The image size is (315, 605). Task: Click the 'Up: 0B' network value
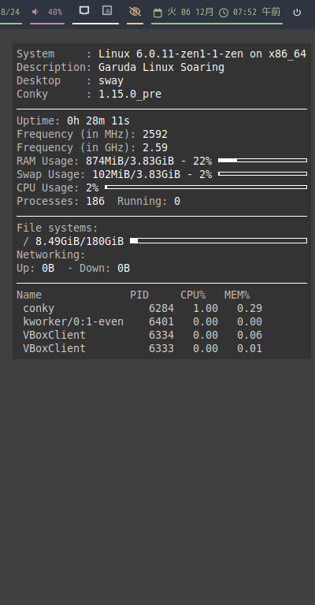click(x=35, y=268)
